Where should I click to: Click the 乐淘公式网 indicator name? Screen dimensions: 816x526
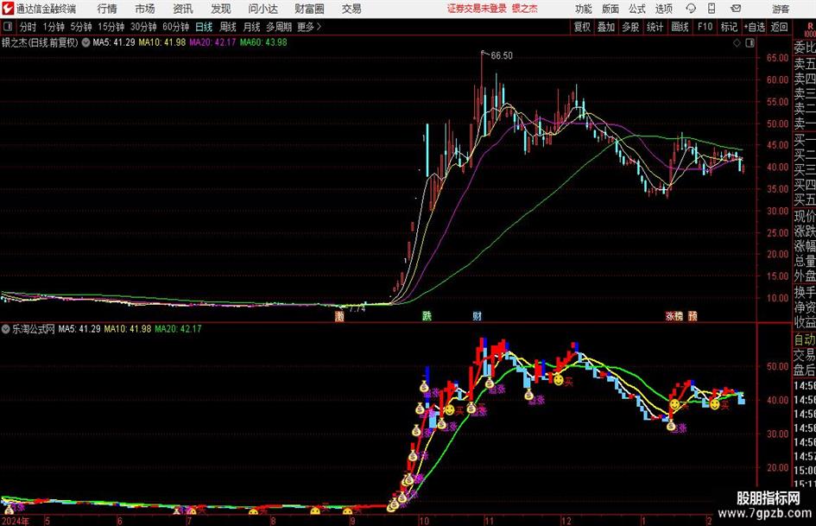tap(34, 329)
